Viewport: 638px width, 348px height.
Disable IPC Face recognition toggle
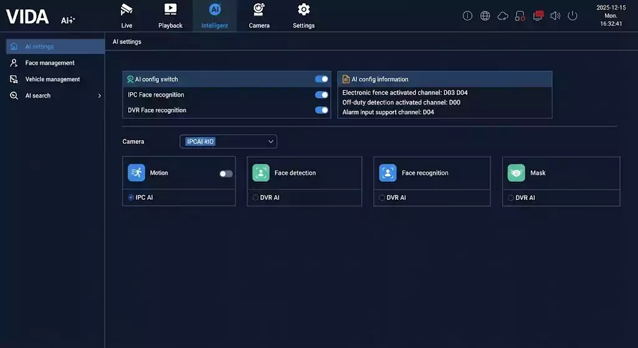tap(321, 95)
